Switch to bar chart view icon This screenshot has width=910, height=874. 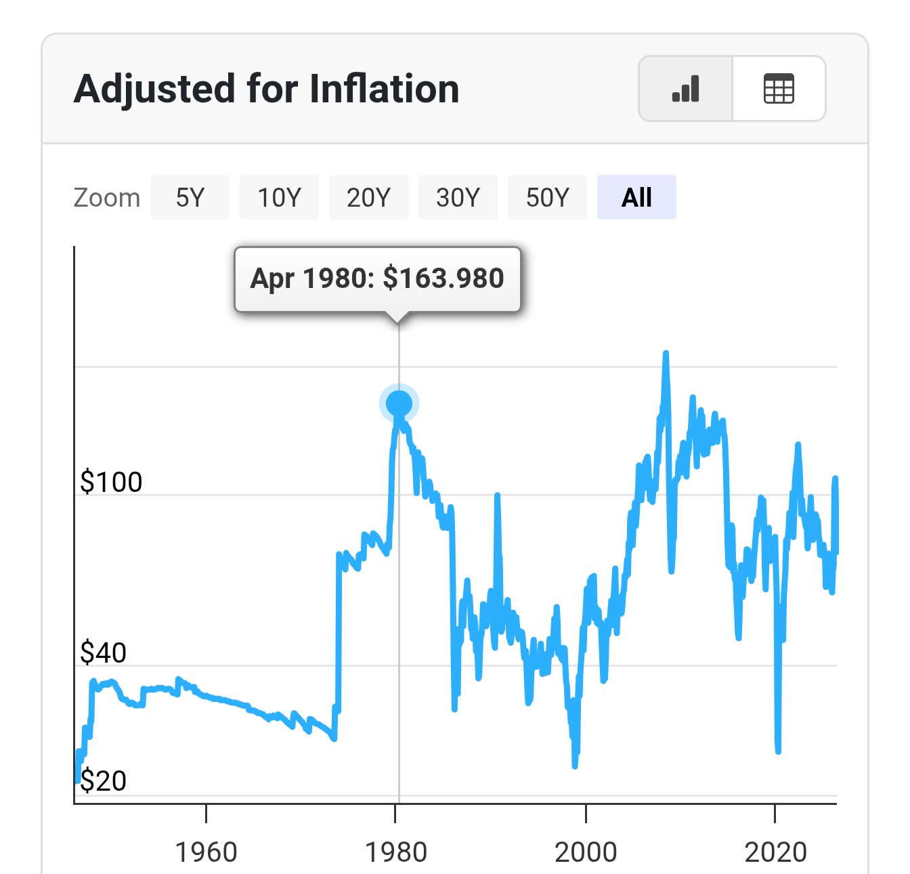[x=685, y=89]
